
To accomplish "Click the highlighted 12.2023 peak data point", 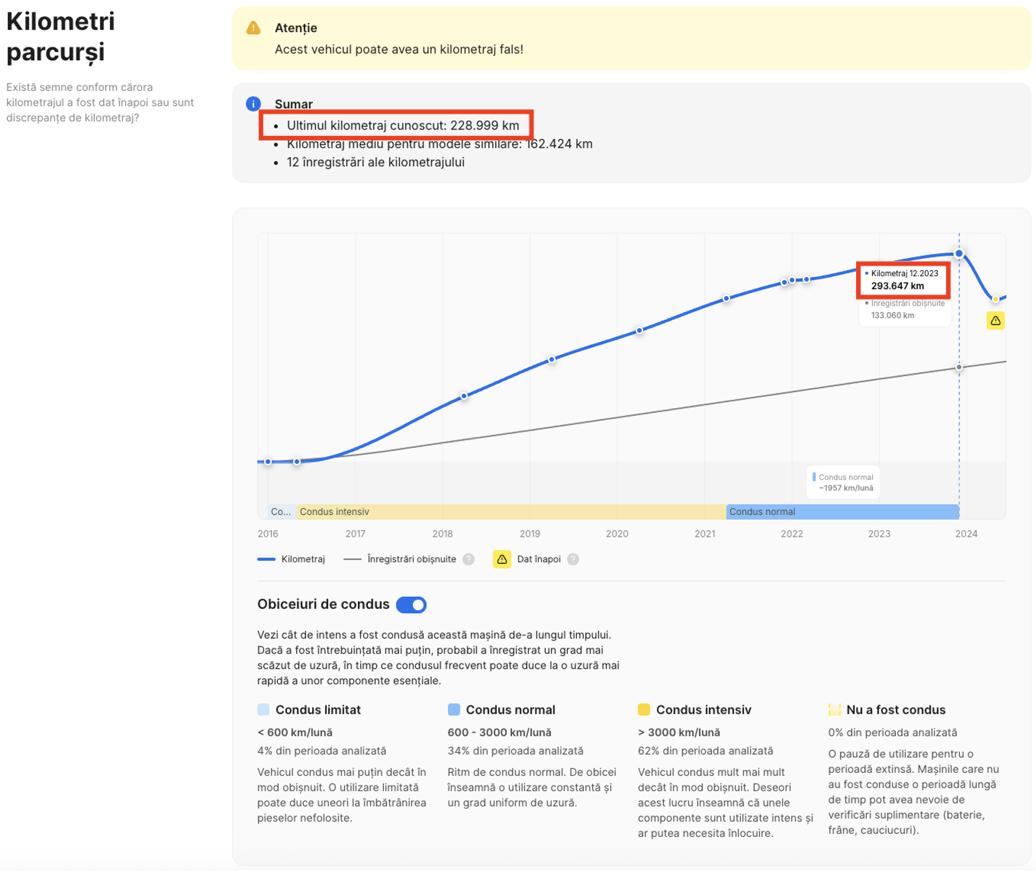I will point(959,253).
